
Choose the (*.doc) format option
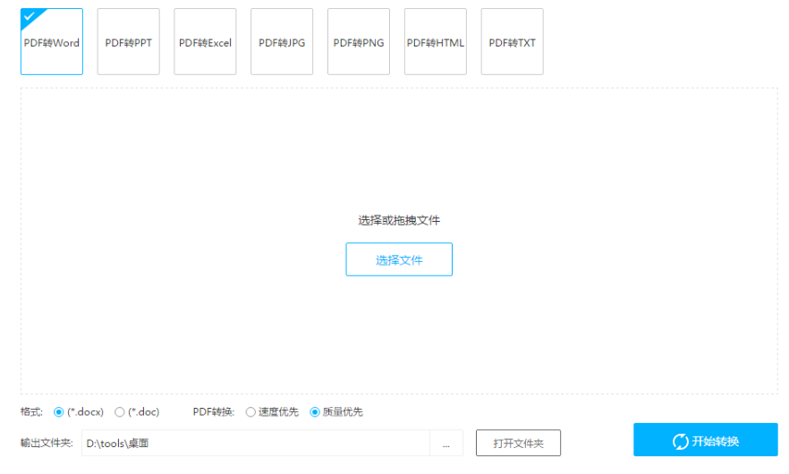120,412
